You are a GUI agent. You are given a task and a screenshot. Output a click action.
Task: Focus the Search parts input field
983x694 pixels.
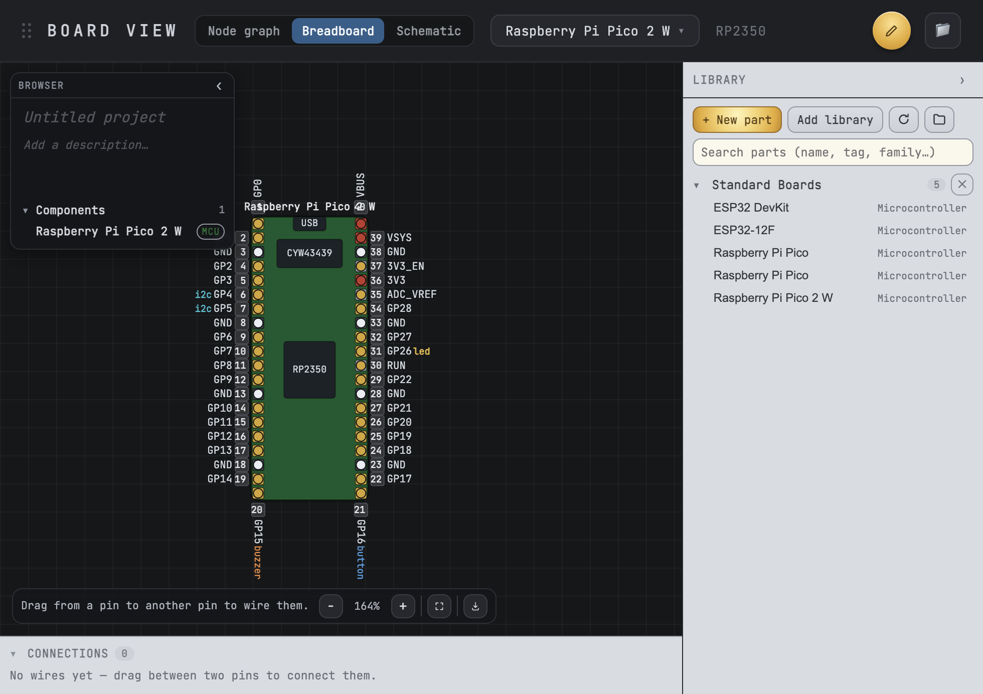833,152
